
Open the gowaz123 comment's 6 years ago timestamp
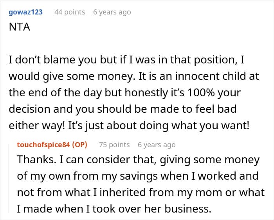tap(112, 12)
